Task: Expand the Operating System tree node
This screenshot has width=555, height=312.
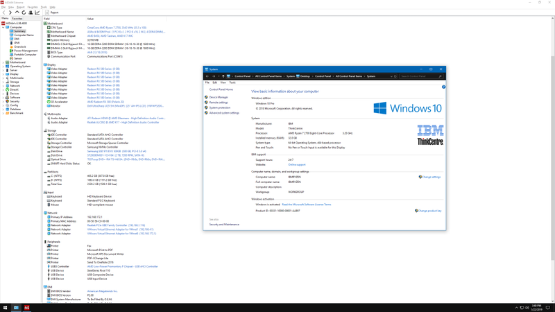Action: (x=3, y=66)
